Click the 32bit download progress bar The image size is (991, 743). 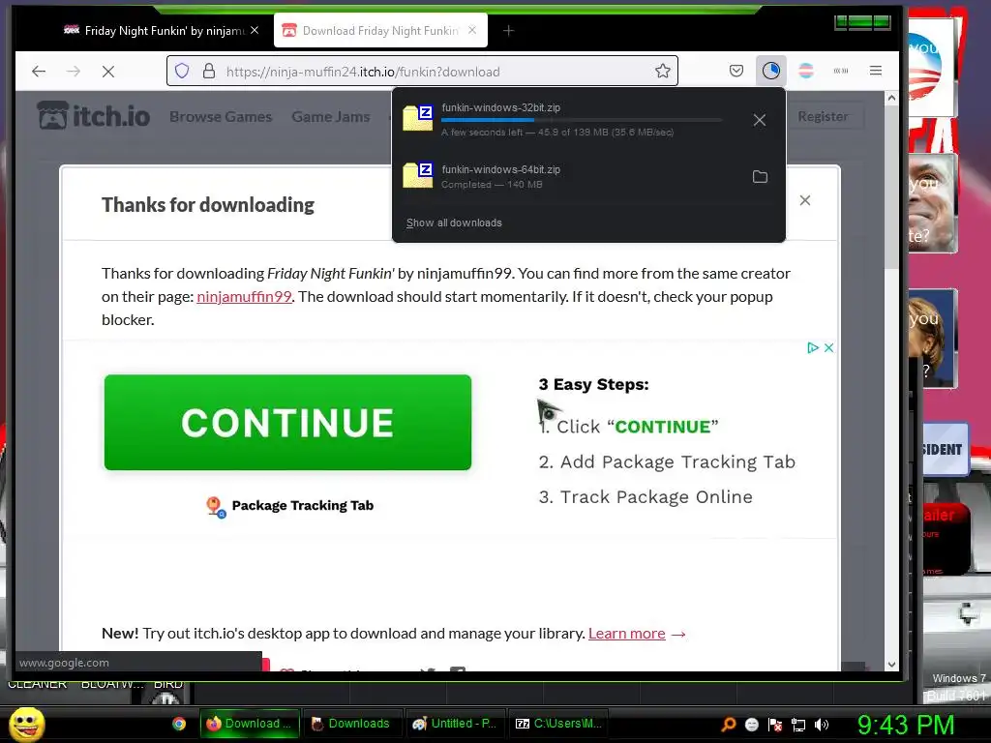[582, 119]
